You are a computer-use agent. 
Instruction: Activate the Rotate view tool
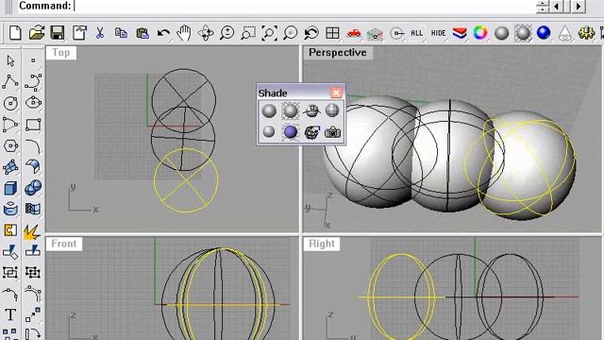[x=206, y=33]
